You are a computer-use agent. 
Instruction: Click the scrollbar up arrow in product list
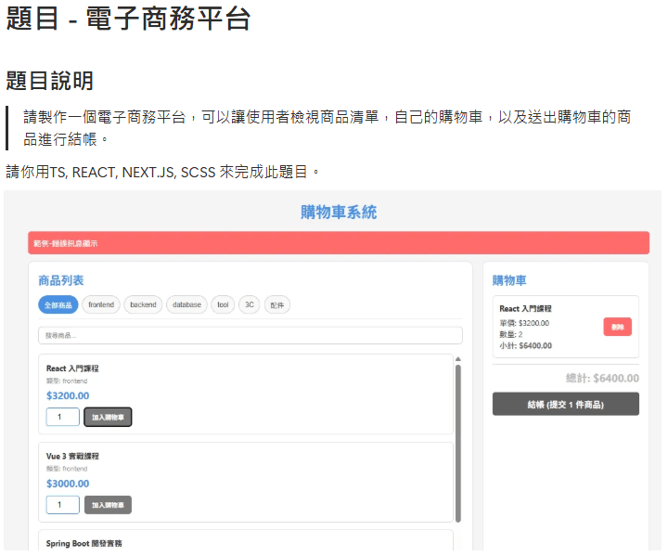pos(458,359)
